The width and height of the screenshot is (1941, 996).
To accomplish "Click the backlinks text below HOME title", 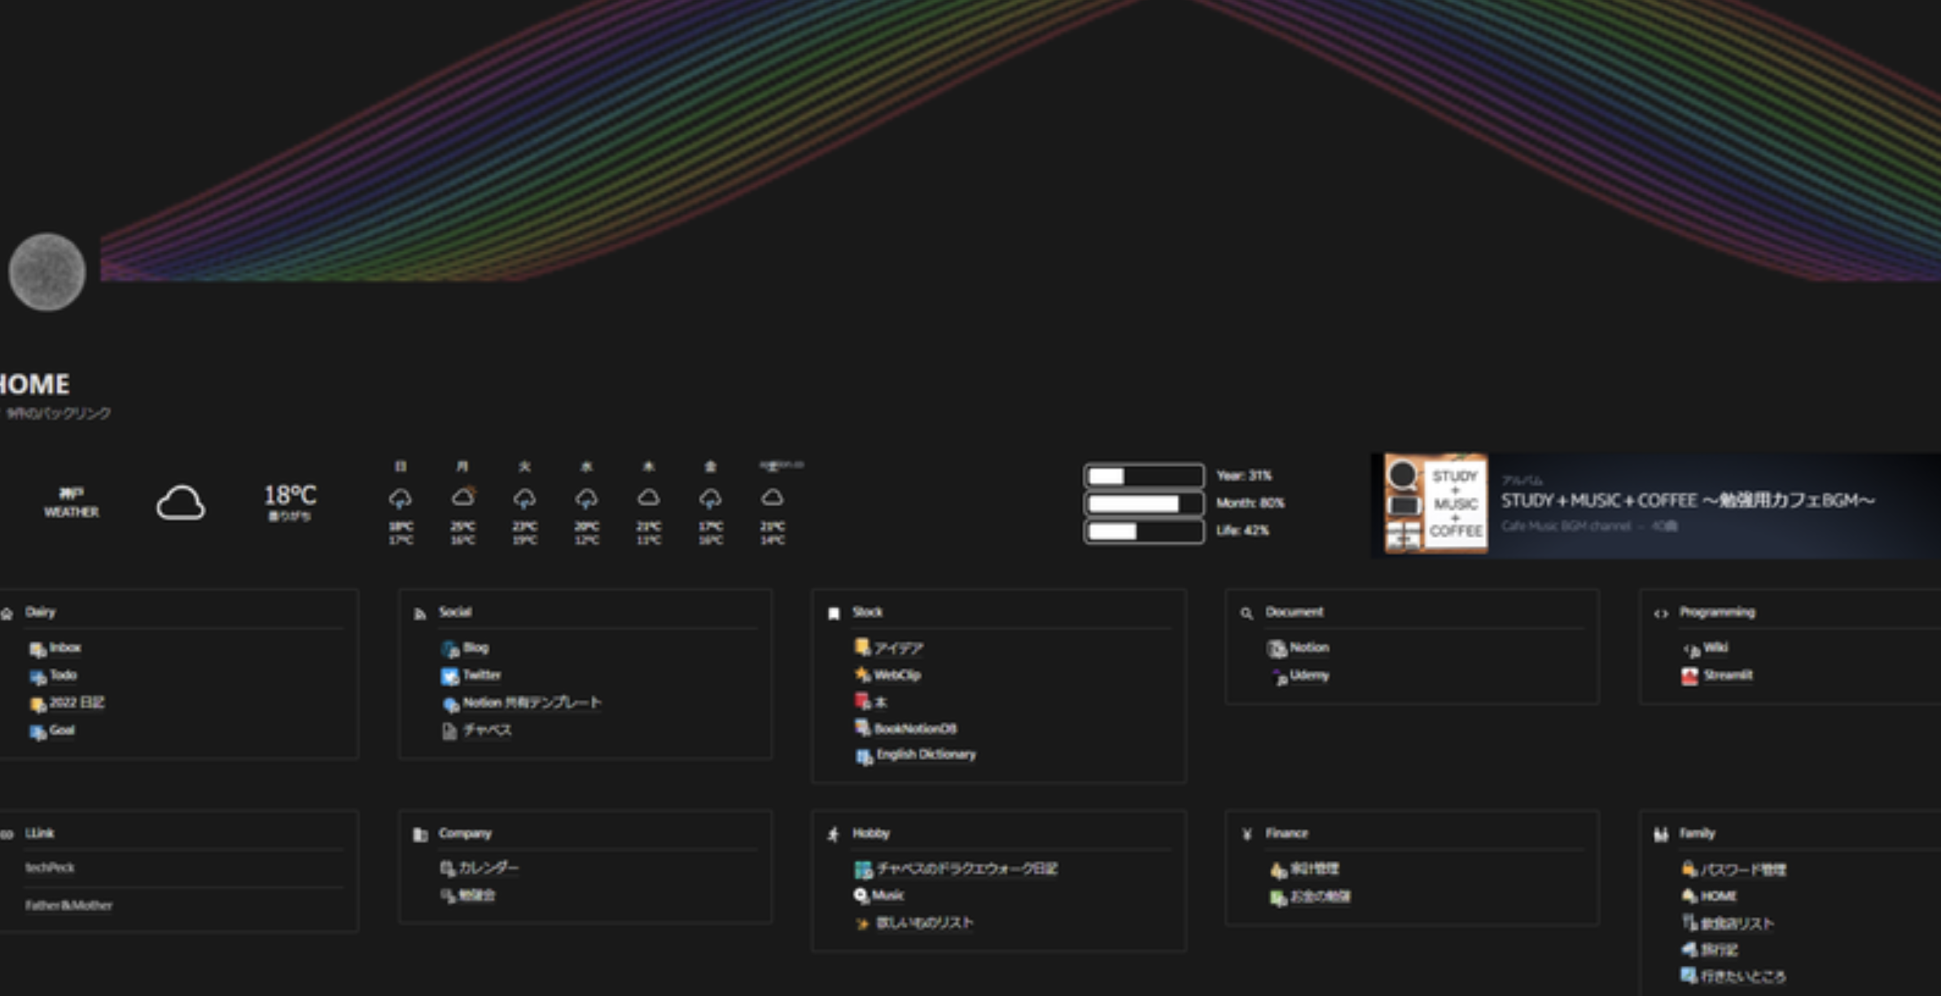I will pos(59,413).
